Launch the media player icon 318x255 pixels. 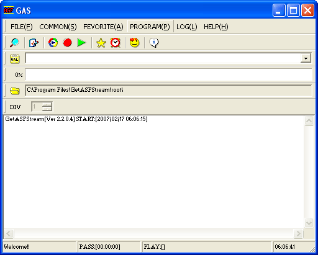pos(53,43)
